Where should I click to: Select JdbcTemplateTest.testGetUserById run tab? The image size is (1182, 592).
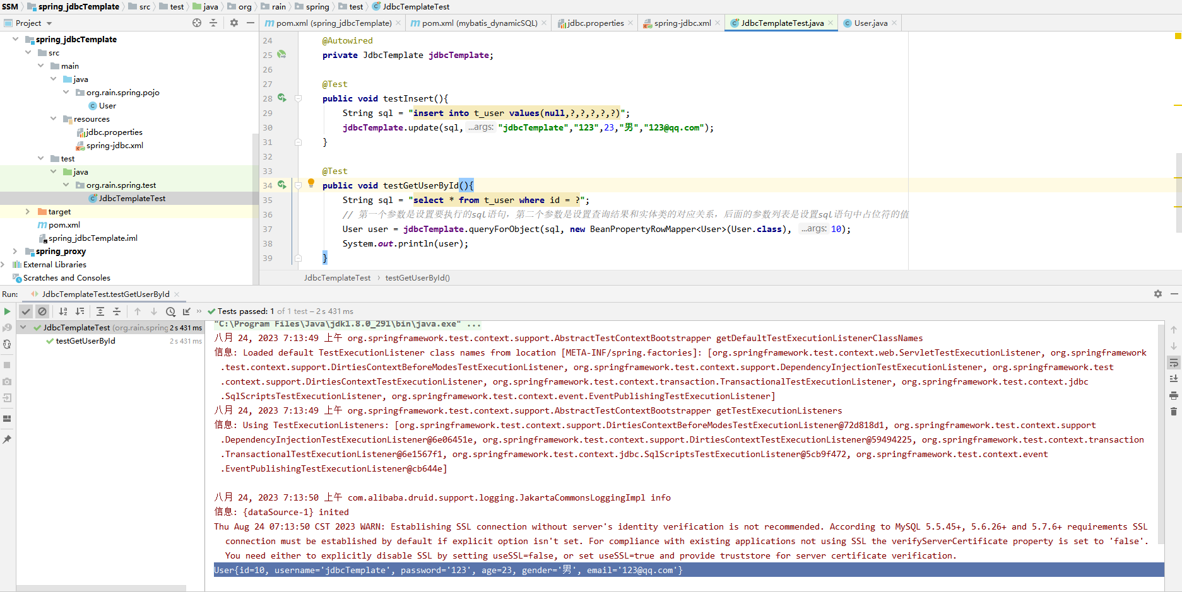coord(105,294)
